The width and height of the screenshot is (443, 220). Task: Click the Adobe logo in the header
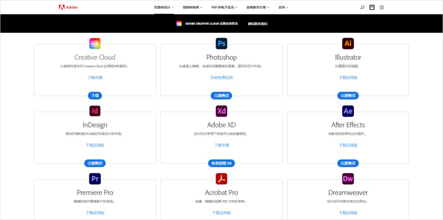point(68,7)
